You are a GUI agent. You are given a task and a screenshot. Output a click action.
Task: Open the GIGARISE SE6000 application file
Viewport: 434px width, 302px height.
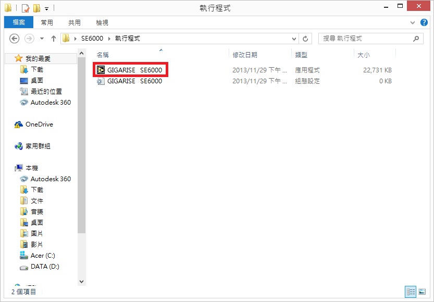click(x=129, y=70)
